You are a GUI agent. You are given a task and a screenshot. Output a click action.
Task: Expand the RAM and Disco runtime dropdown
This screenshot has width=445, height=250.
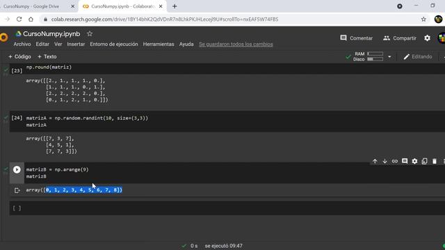click(x=389, y=57)
